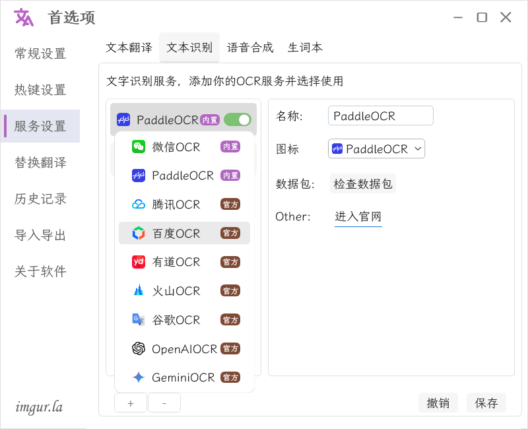This screenshot has width=528, height=429.
Task: Open the 生词本 tab
Action: click(x=305, y=48)
